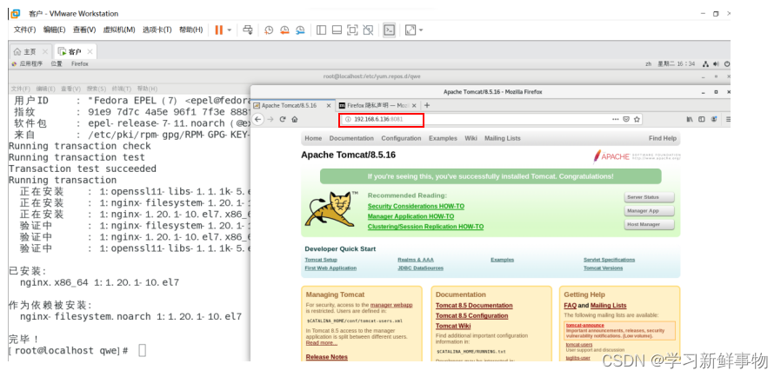
Task: Open the VMware 文件(F) menu
Action: [25, 30]
